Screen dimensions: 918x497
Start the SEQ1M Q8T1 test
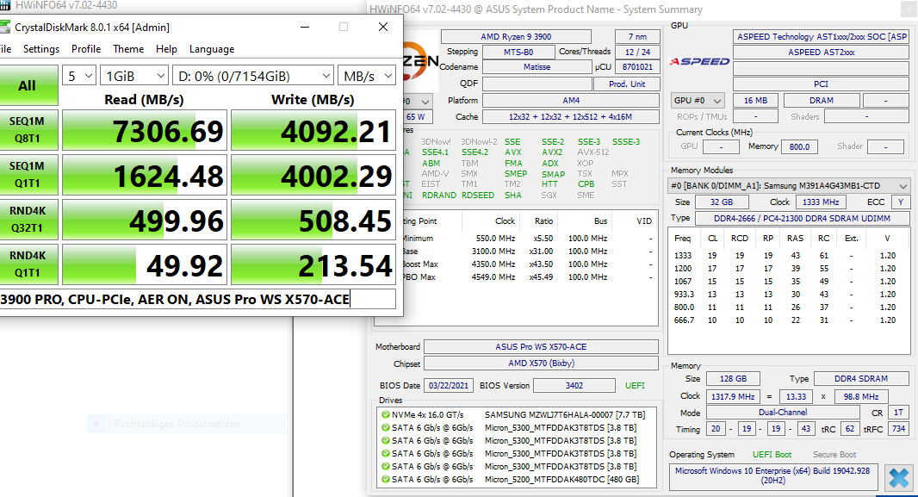coord(28,130)
